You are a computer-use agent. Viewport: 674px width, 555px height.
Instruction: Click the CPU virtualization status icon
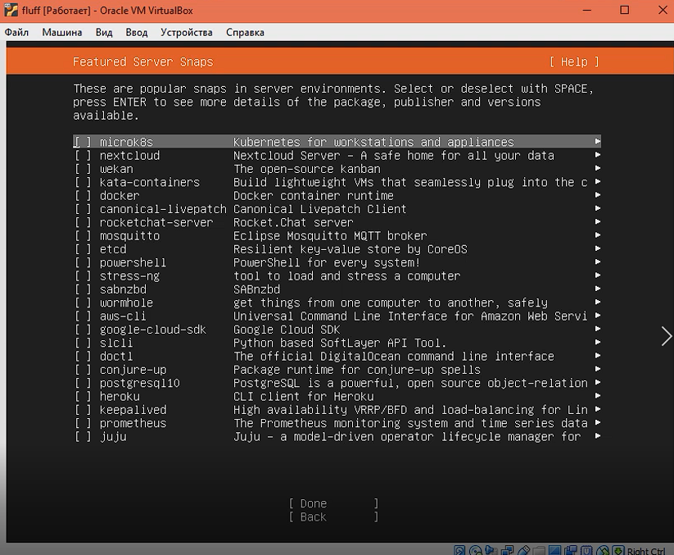(586, 550)
